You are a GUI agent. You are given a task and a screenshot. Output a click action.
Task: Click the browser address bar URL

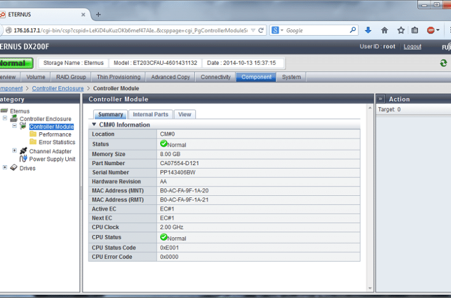point(131,30)
